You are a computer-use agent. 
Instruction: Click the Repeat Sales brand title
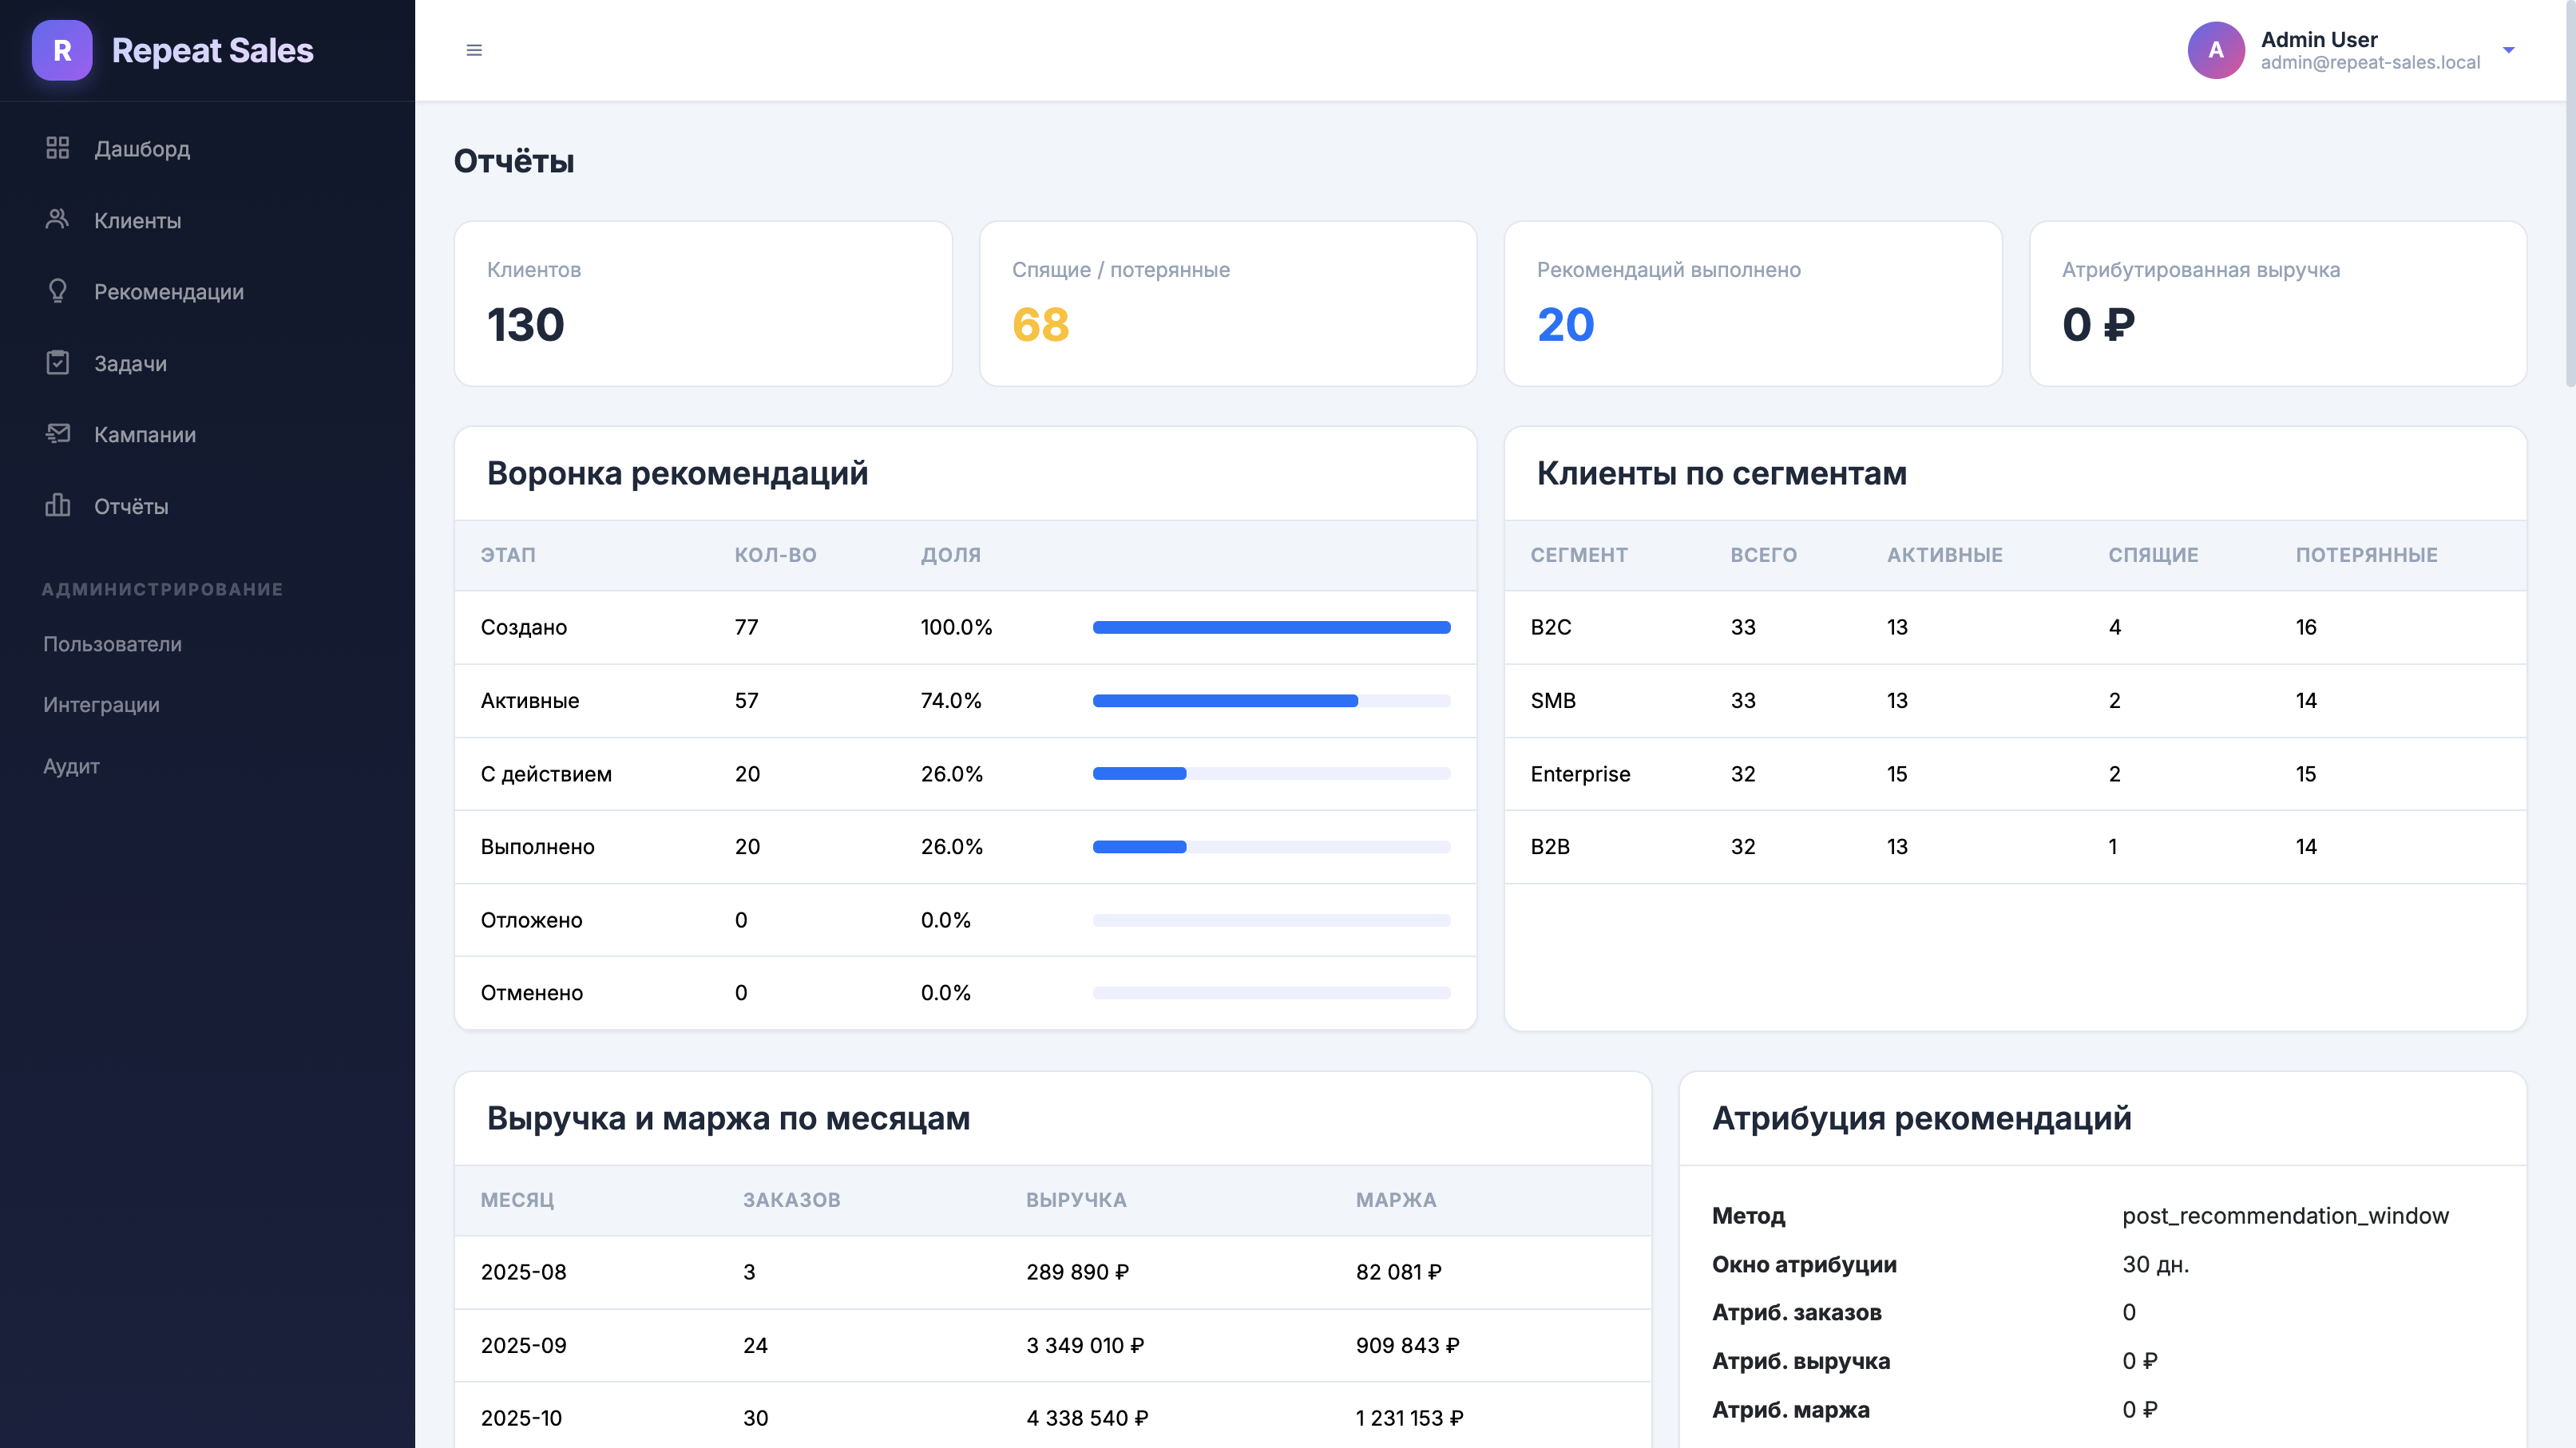pos(212,50)
